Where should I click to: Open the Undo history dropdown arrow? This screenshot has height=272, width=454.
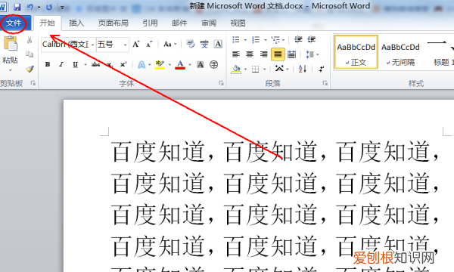[39, 8]
